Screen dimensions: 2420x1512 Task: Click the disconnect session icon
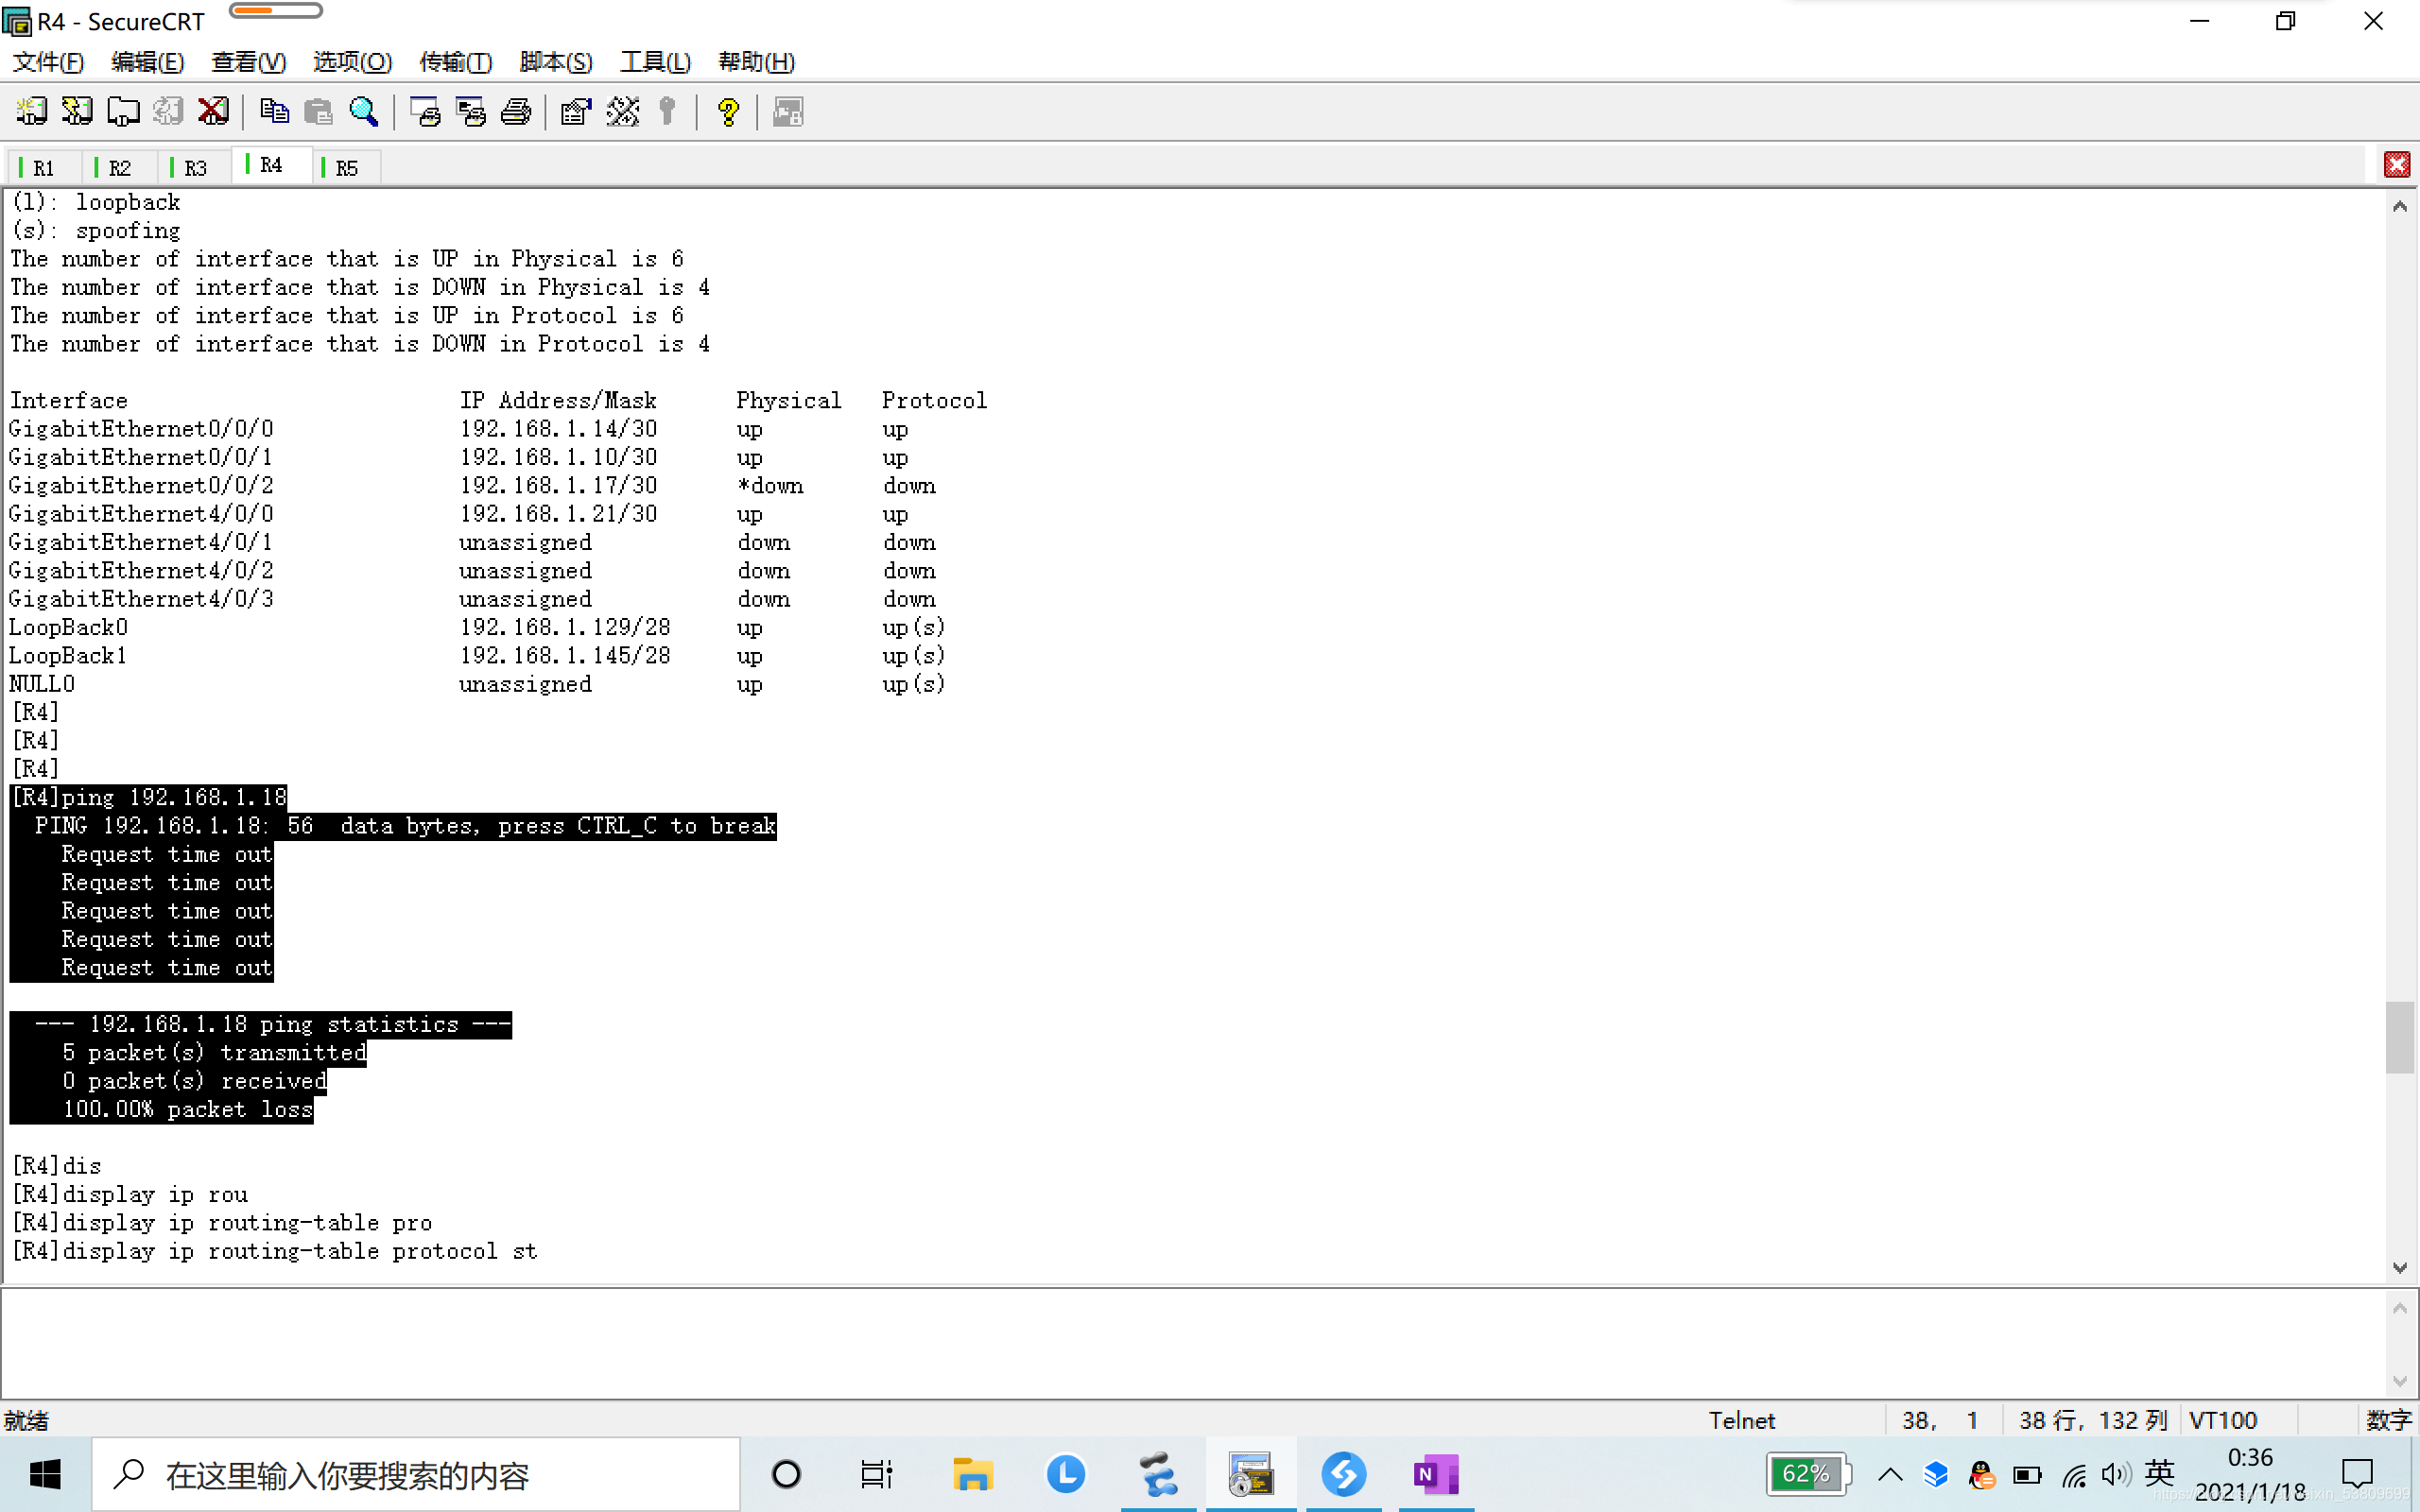(x=211, y=112)
